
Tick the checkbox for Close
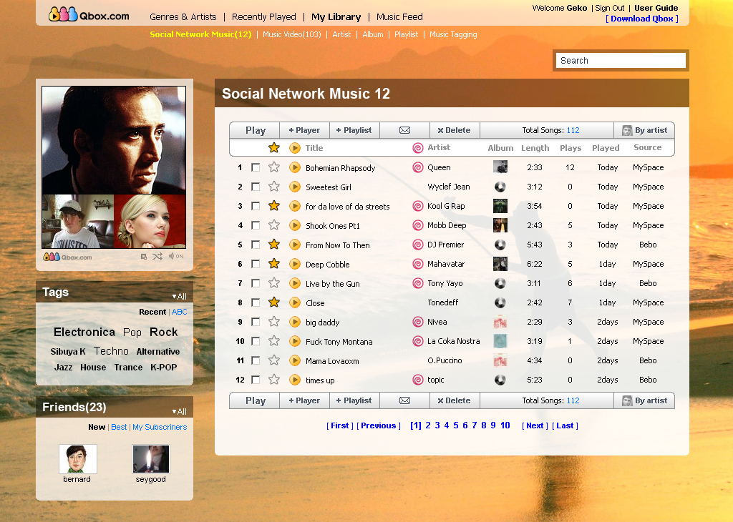coord(256,302)
